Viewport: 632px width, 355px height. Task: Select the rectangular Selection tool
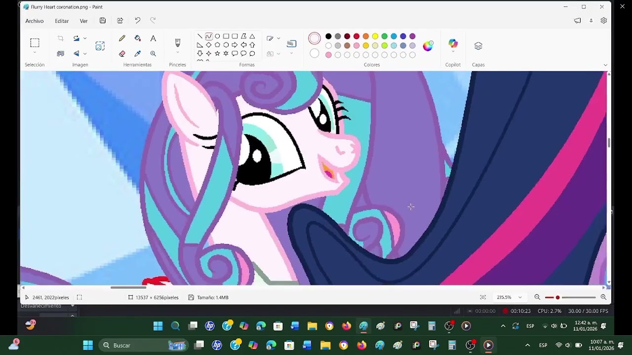pos(35,42)
